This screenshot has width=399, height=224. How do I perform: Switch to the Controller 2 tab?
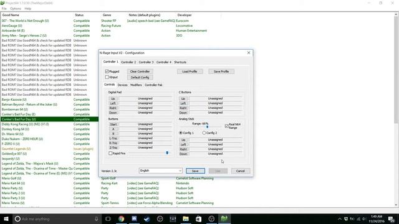[128, 62]
